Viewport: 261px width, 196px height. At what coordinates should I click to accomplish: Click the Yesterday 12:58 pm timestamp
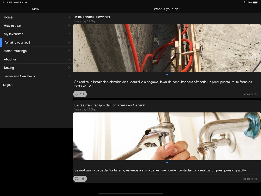tap(86, 109)
